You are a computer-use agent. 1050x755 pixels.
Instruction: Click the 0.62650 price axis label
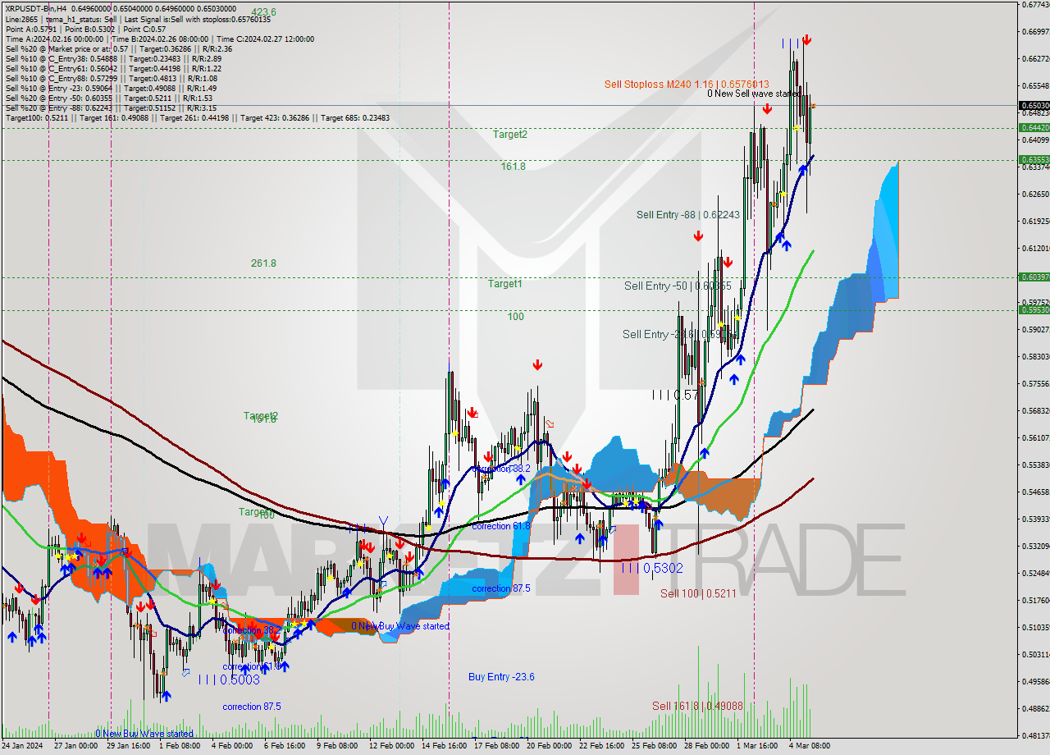click(x=1035, y=194)
